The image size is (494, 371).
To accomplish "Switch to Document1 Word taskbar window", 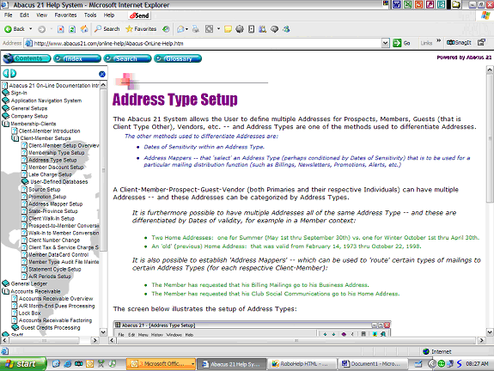I will (x=371, y=364).
